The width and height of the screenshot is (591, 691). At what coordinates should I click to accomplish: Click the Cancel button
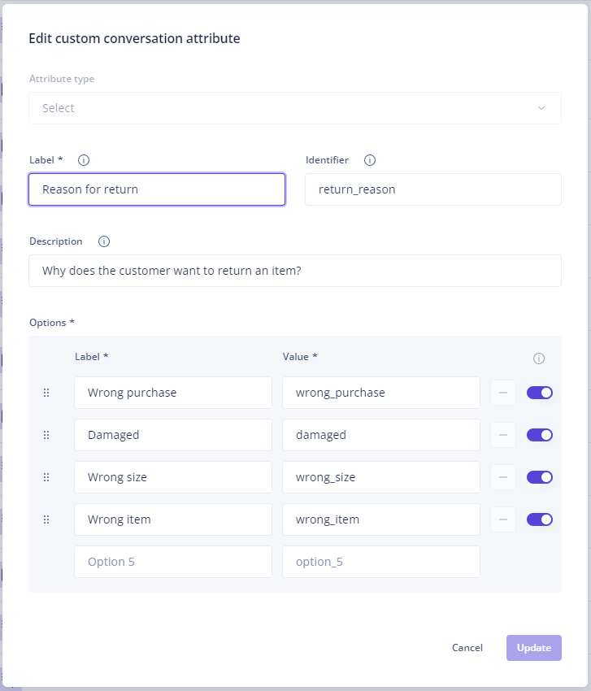[467, 648]
